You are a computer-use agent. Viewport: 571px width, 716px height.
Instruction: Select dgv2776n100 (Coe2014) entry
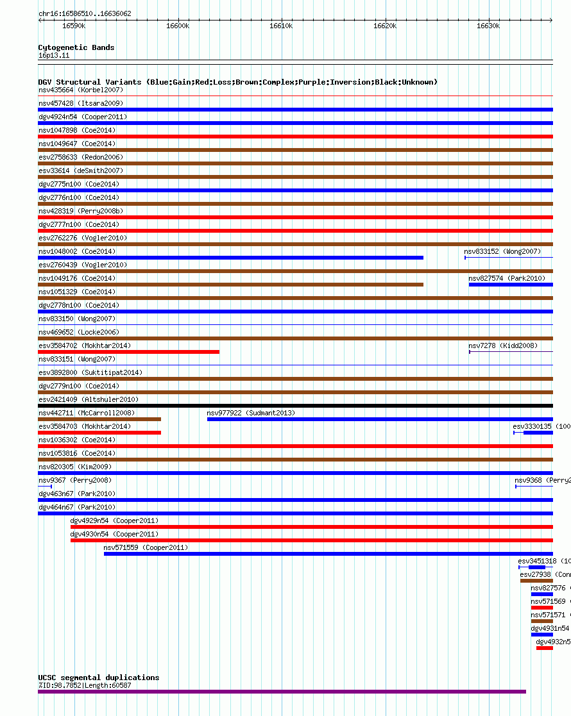pyautogui.click(x=79, y=197)
